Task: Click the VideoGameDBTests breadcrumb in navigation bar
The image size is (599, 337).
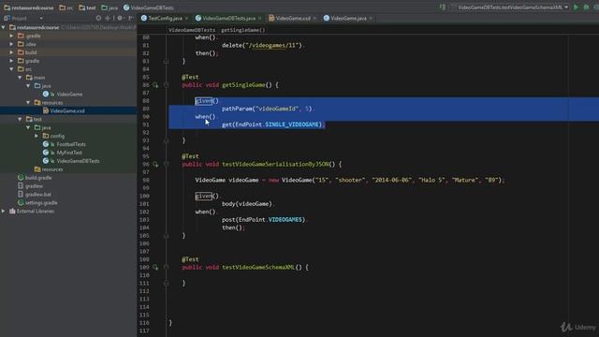Action: (149, 7)
